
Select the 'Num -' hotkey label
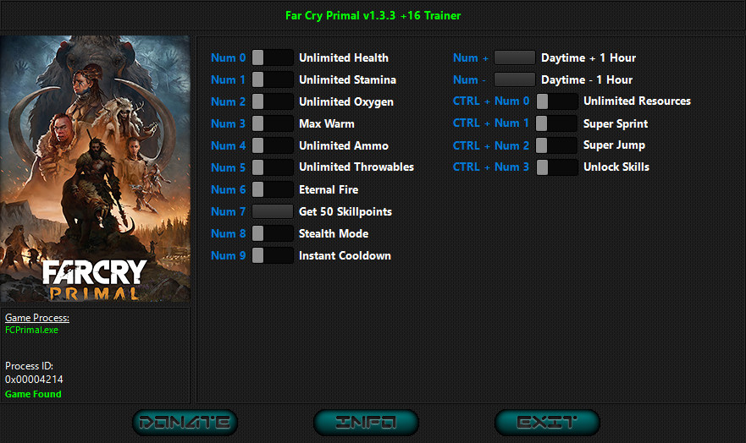pos(469,79)
